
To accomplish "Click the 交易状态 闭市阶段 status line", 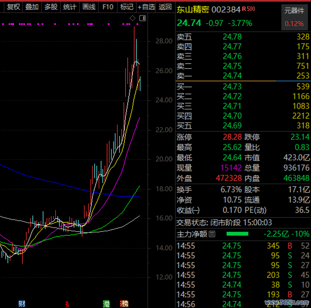I will coord(224,222).
